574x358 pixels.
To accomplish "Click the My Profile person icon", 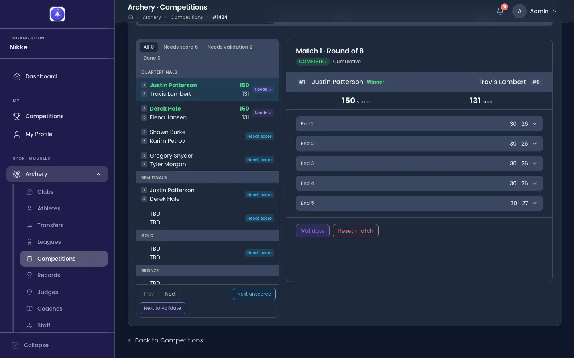I will pyautogui.click(x=17, y=134).
